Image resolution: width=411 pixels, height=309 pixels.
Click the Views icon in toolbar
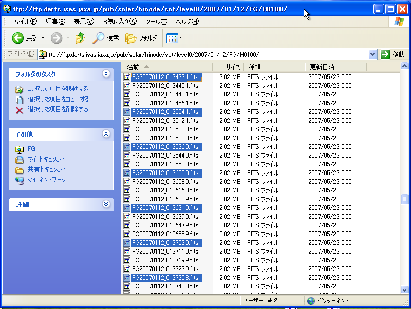[172, 38]
